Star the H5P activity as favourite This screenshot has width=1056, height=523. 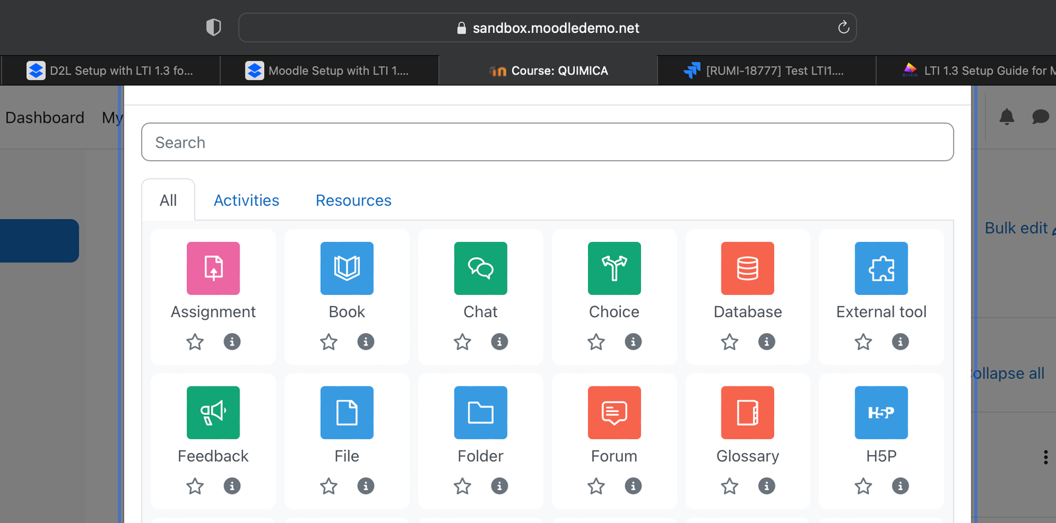[x=863, y=486]
